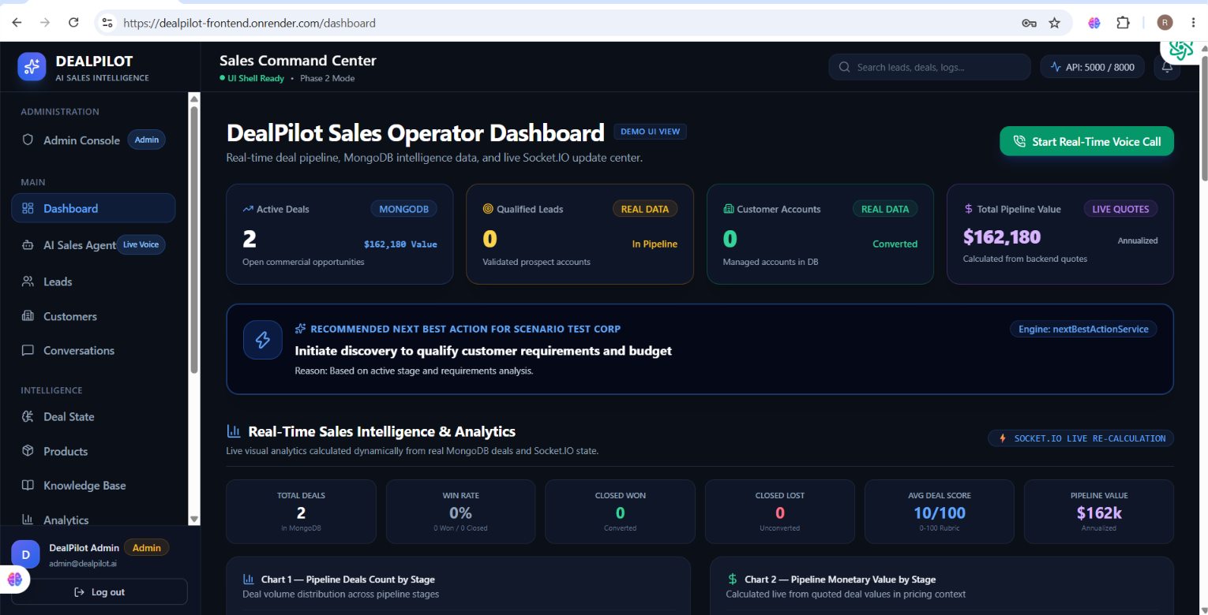Click the page vertical scrollbar thumb

1203,118
